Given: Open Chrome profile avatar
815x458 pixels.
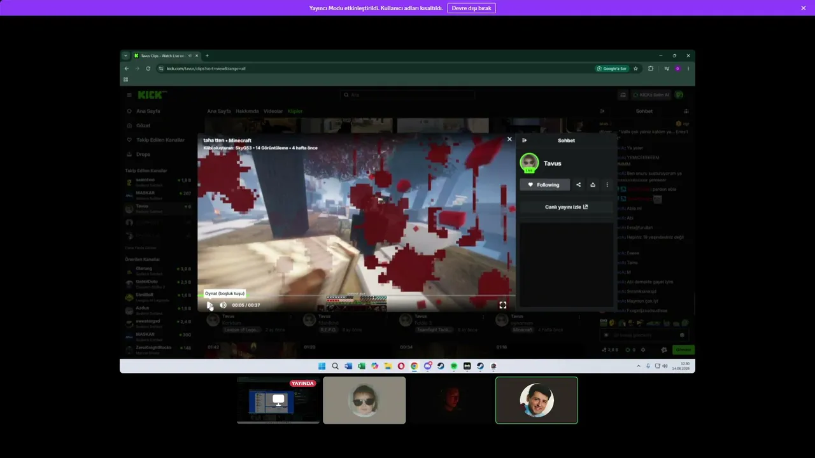Looking at the screenshot, I should pos(677,69).
